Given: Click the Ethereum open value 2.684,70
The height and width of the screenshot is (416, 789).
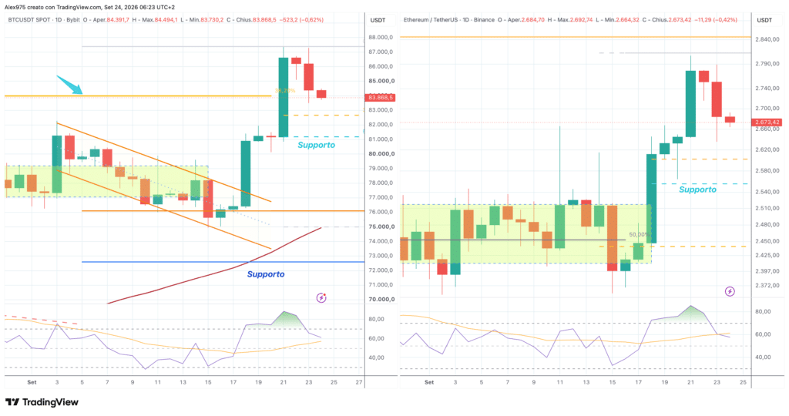Looking at the screenshot, I should (x=533, y=20).
